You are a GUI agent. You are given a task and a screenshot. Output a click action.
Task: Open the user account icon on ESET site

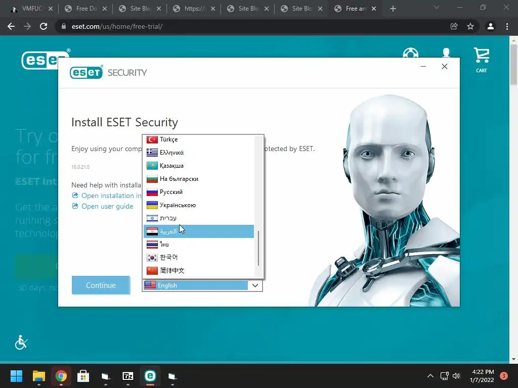(x=446, y=53)
